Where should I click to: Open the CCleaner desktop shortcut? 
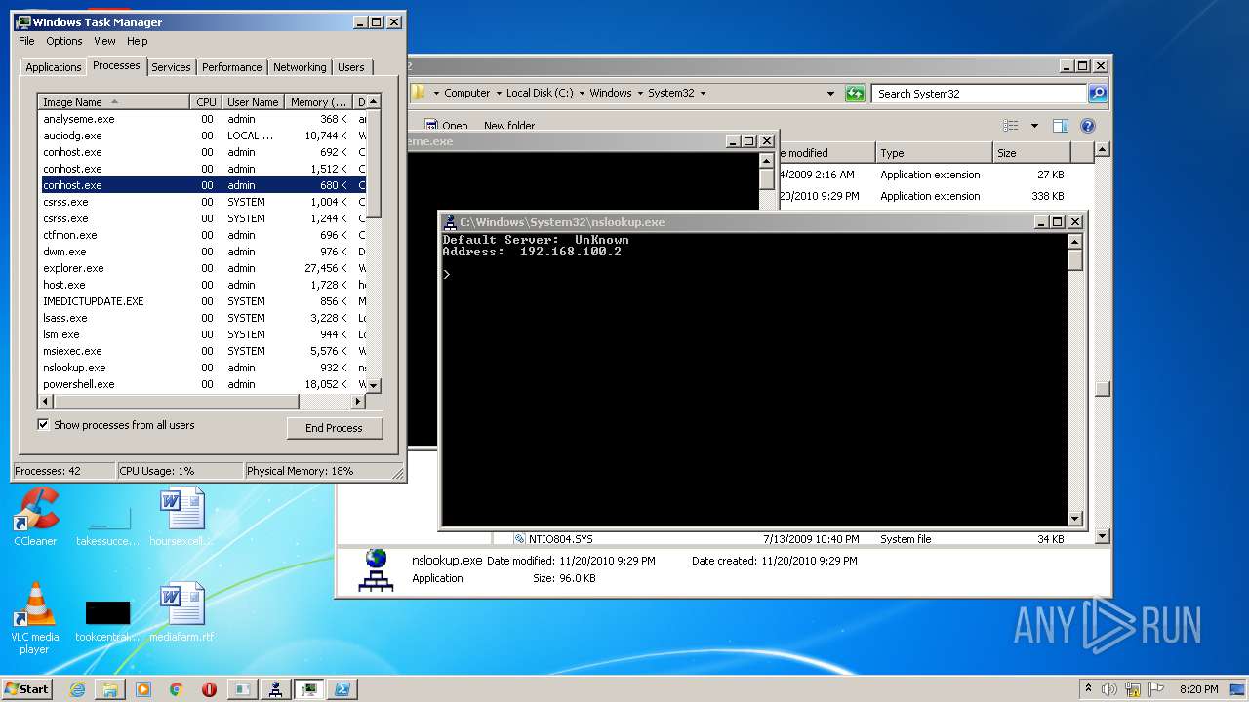[35, 517]
